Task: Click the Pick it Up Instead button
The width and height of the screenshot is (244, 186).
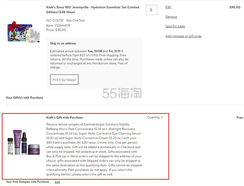Action: tap(64, 80)
